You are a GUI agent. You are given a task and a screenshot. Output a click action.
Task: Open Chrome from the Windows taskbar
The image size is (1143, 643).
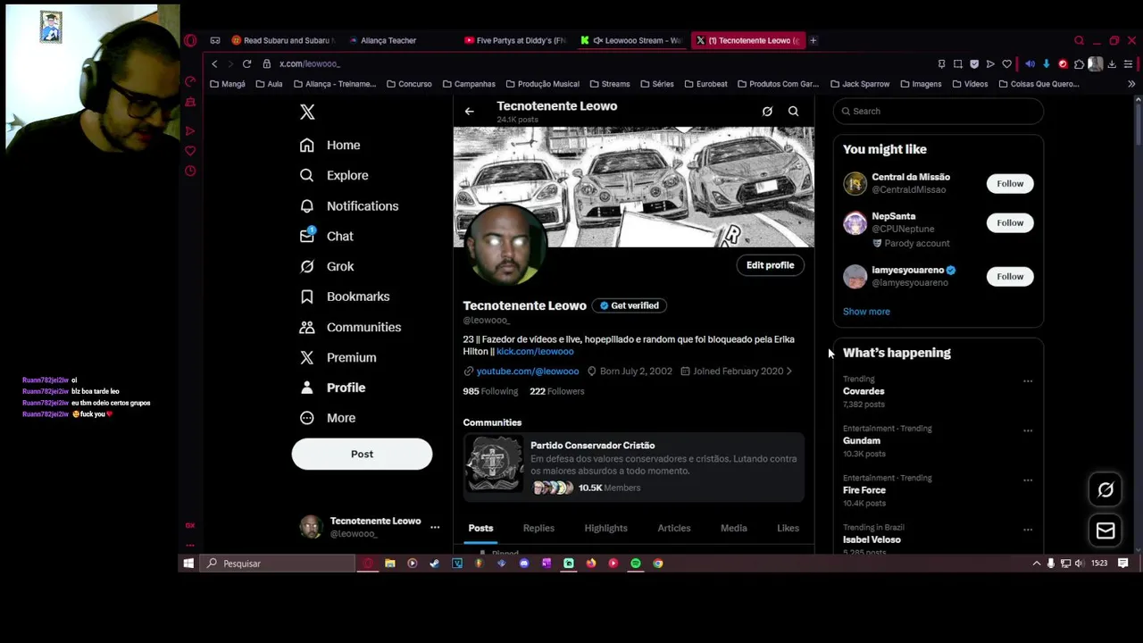point(658,564)
